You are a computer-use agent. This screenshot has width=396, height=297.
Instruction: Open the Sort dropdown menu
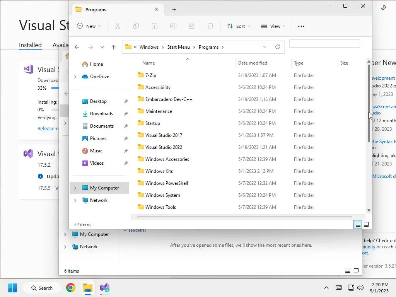click(x=238, y=26)
